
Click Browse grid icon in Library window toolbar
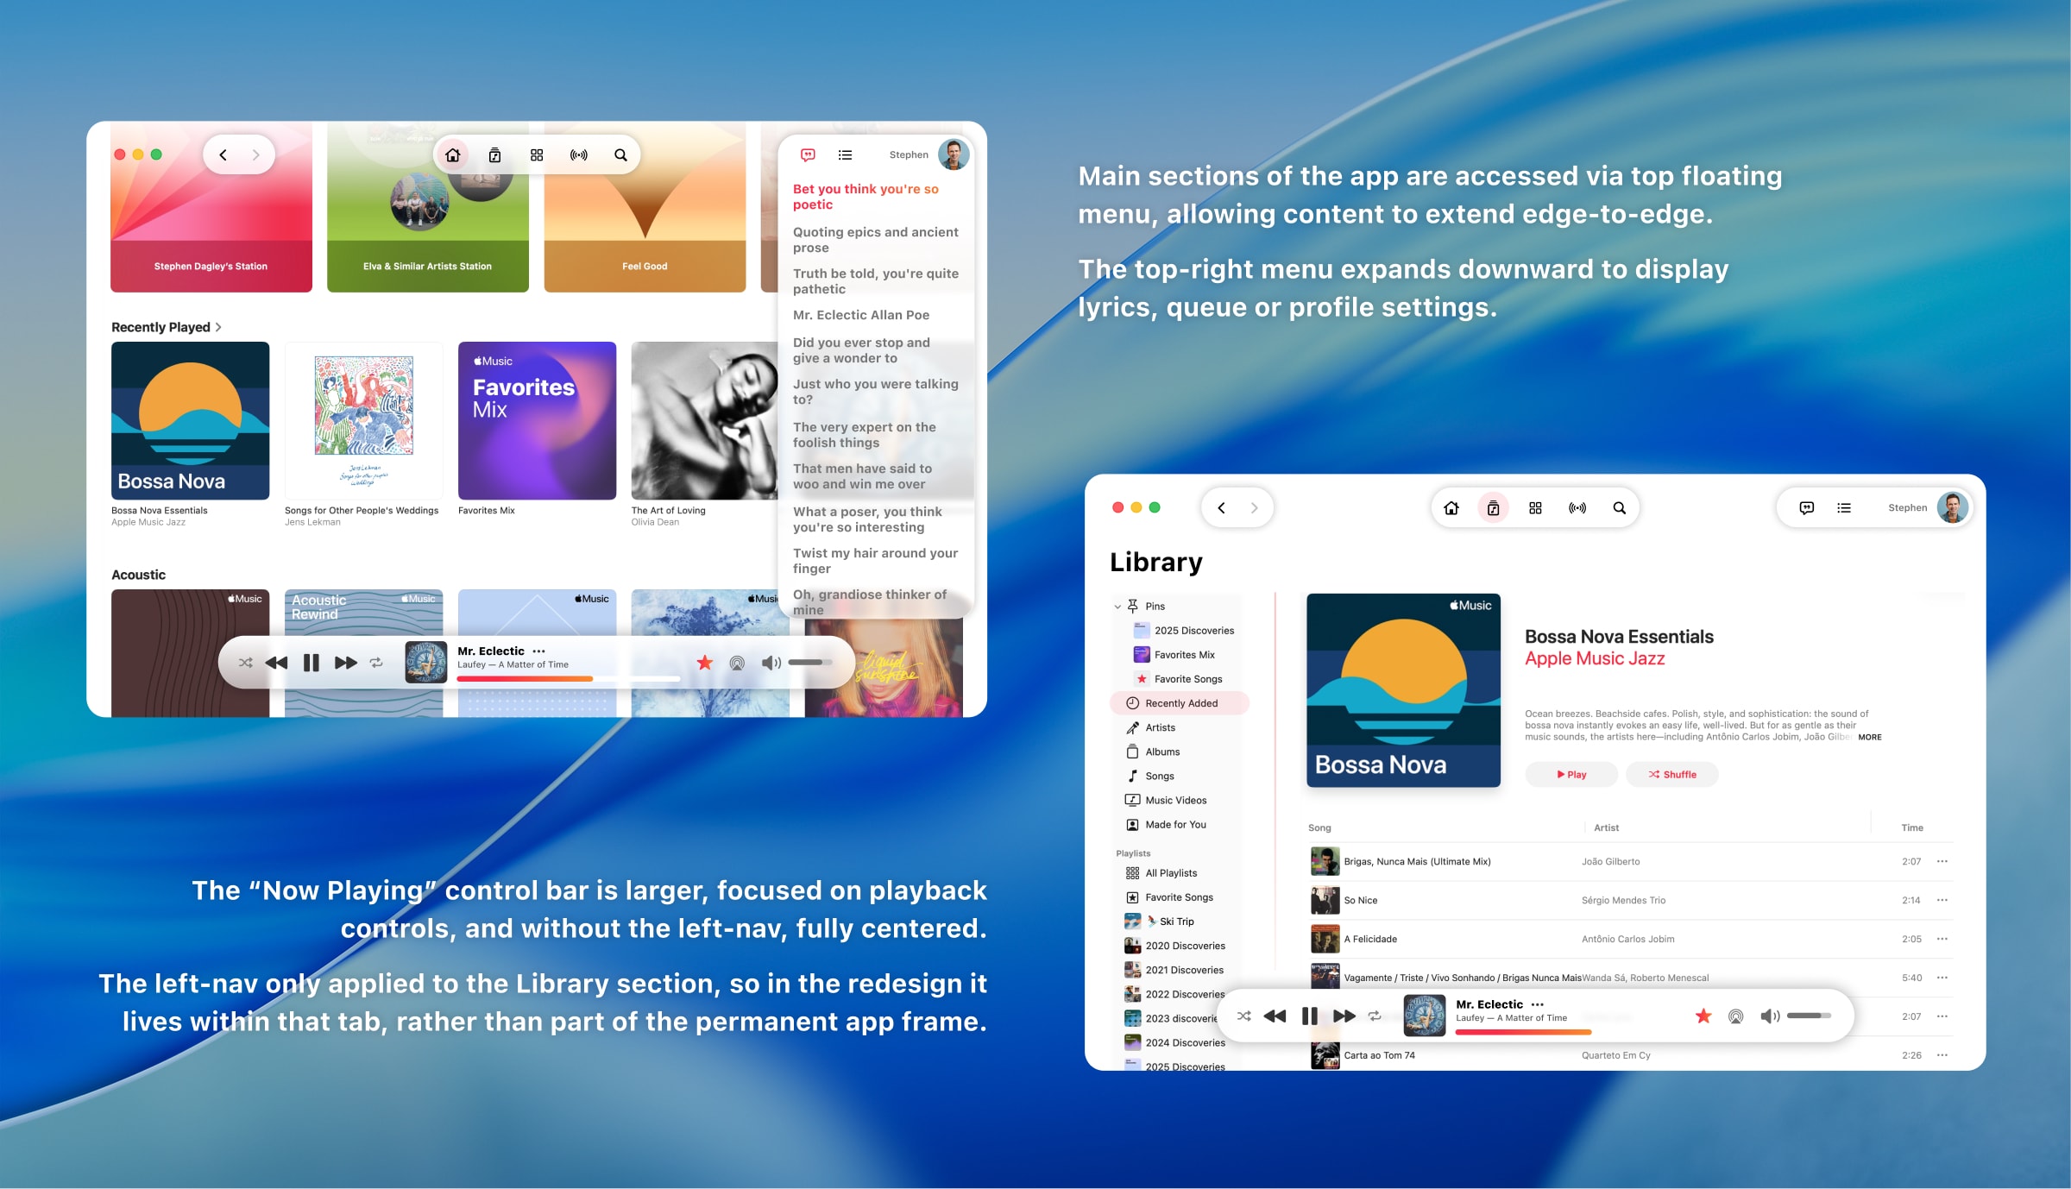pyautogui.click(x=1535, y=508)
